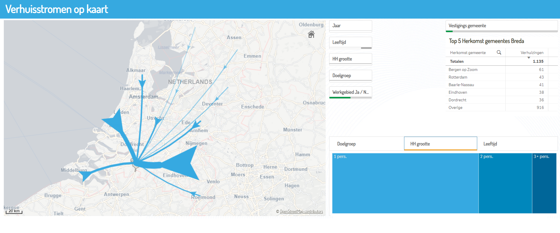Expand the HH grootte filter

tap(350, 59)
